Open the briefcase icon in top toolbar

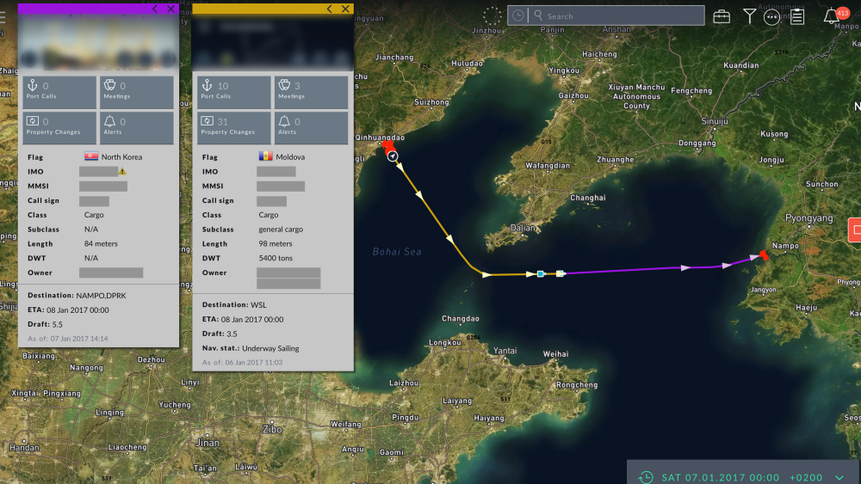point(722,16)
